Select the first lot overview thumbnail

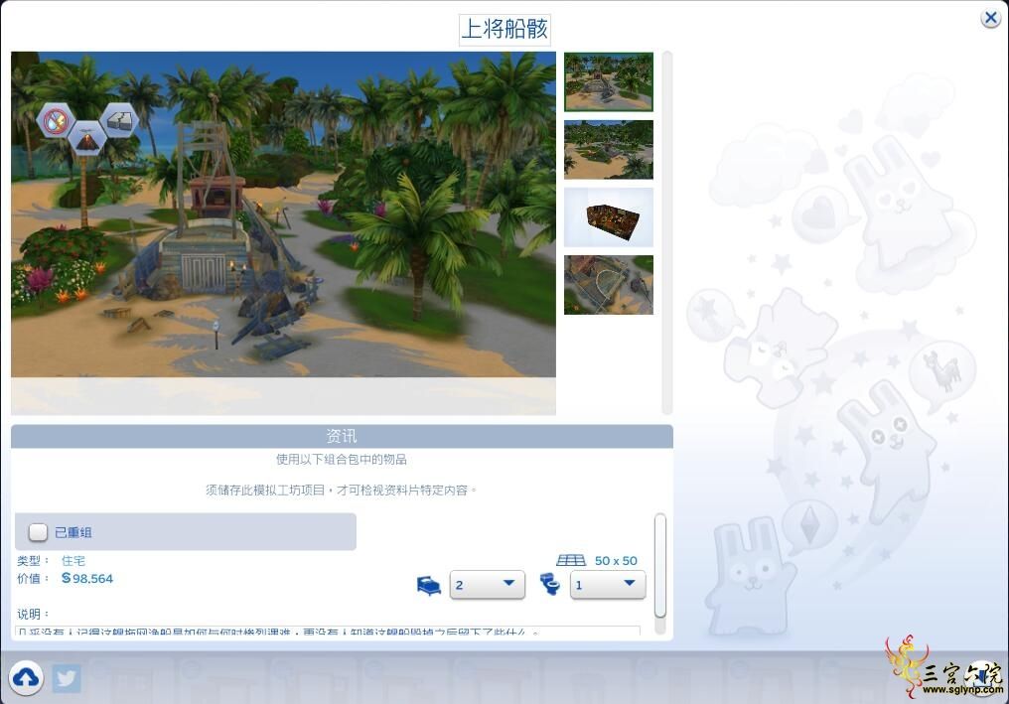click(x=609, y=81)
